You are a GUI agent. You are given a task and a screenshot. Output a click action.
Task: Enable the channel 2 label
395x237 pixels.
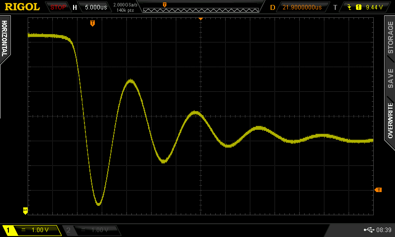point(68,230)
